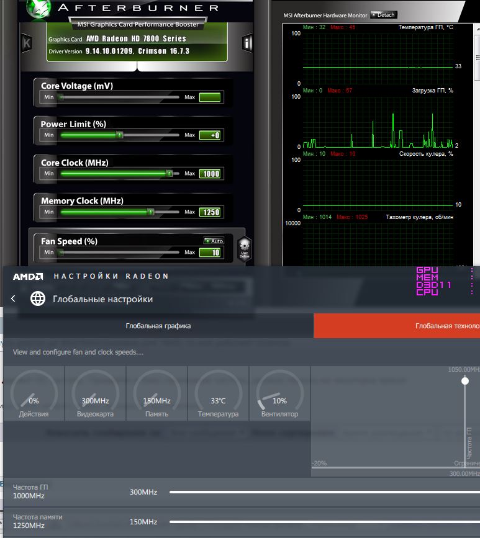Click the Fan Speed slider handle
Image resolution: width=480 pixels, height=538 pixels.
[x=61, y=253]
